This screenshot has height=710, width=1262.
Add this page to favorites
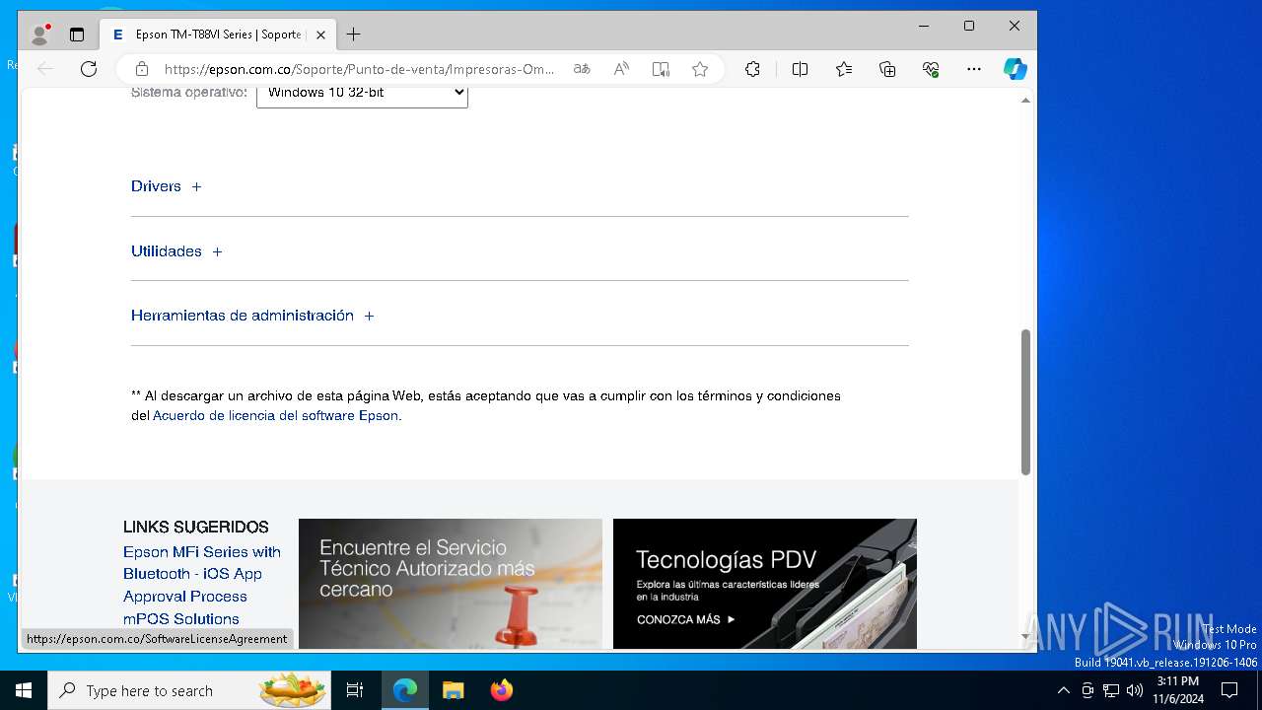700,69
